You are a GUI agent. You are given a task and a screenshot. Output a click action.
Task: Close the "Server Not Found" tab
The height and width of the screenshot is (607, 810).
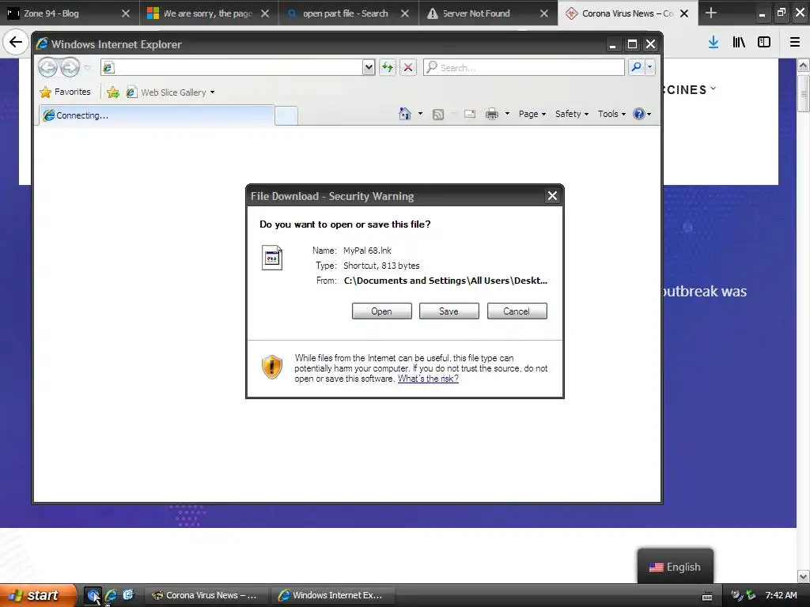(544, 13)
